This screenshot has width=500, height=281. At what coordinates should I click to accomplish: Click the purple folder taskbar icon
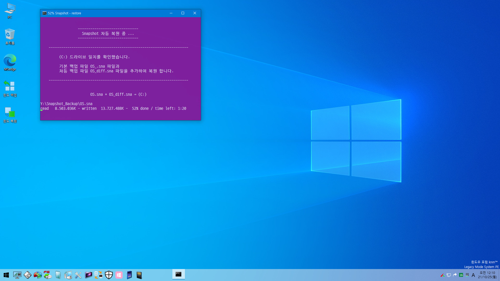[x=88, y=275]
